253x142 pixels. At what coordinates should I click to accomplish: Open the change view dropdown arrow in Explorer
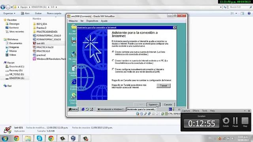click(236, 13)
